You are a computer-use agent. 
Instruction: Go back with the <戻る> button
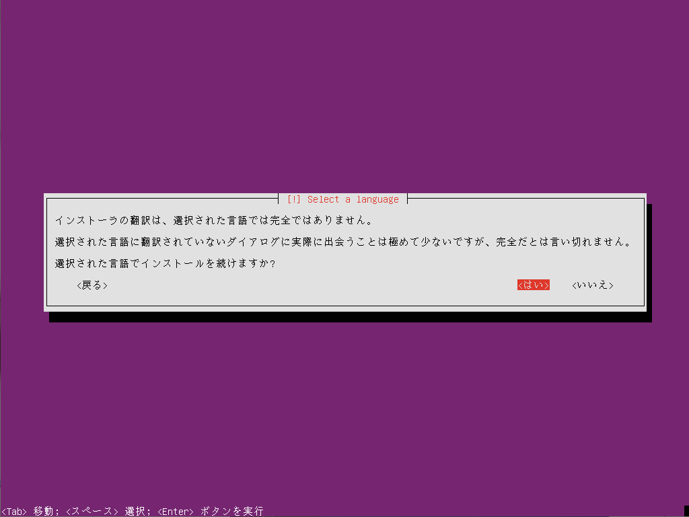[x=92, y=285]
